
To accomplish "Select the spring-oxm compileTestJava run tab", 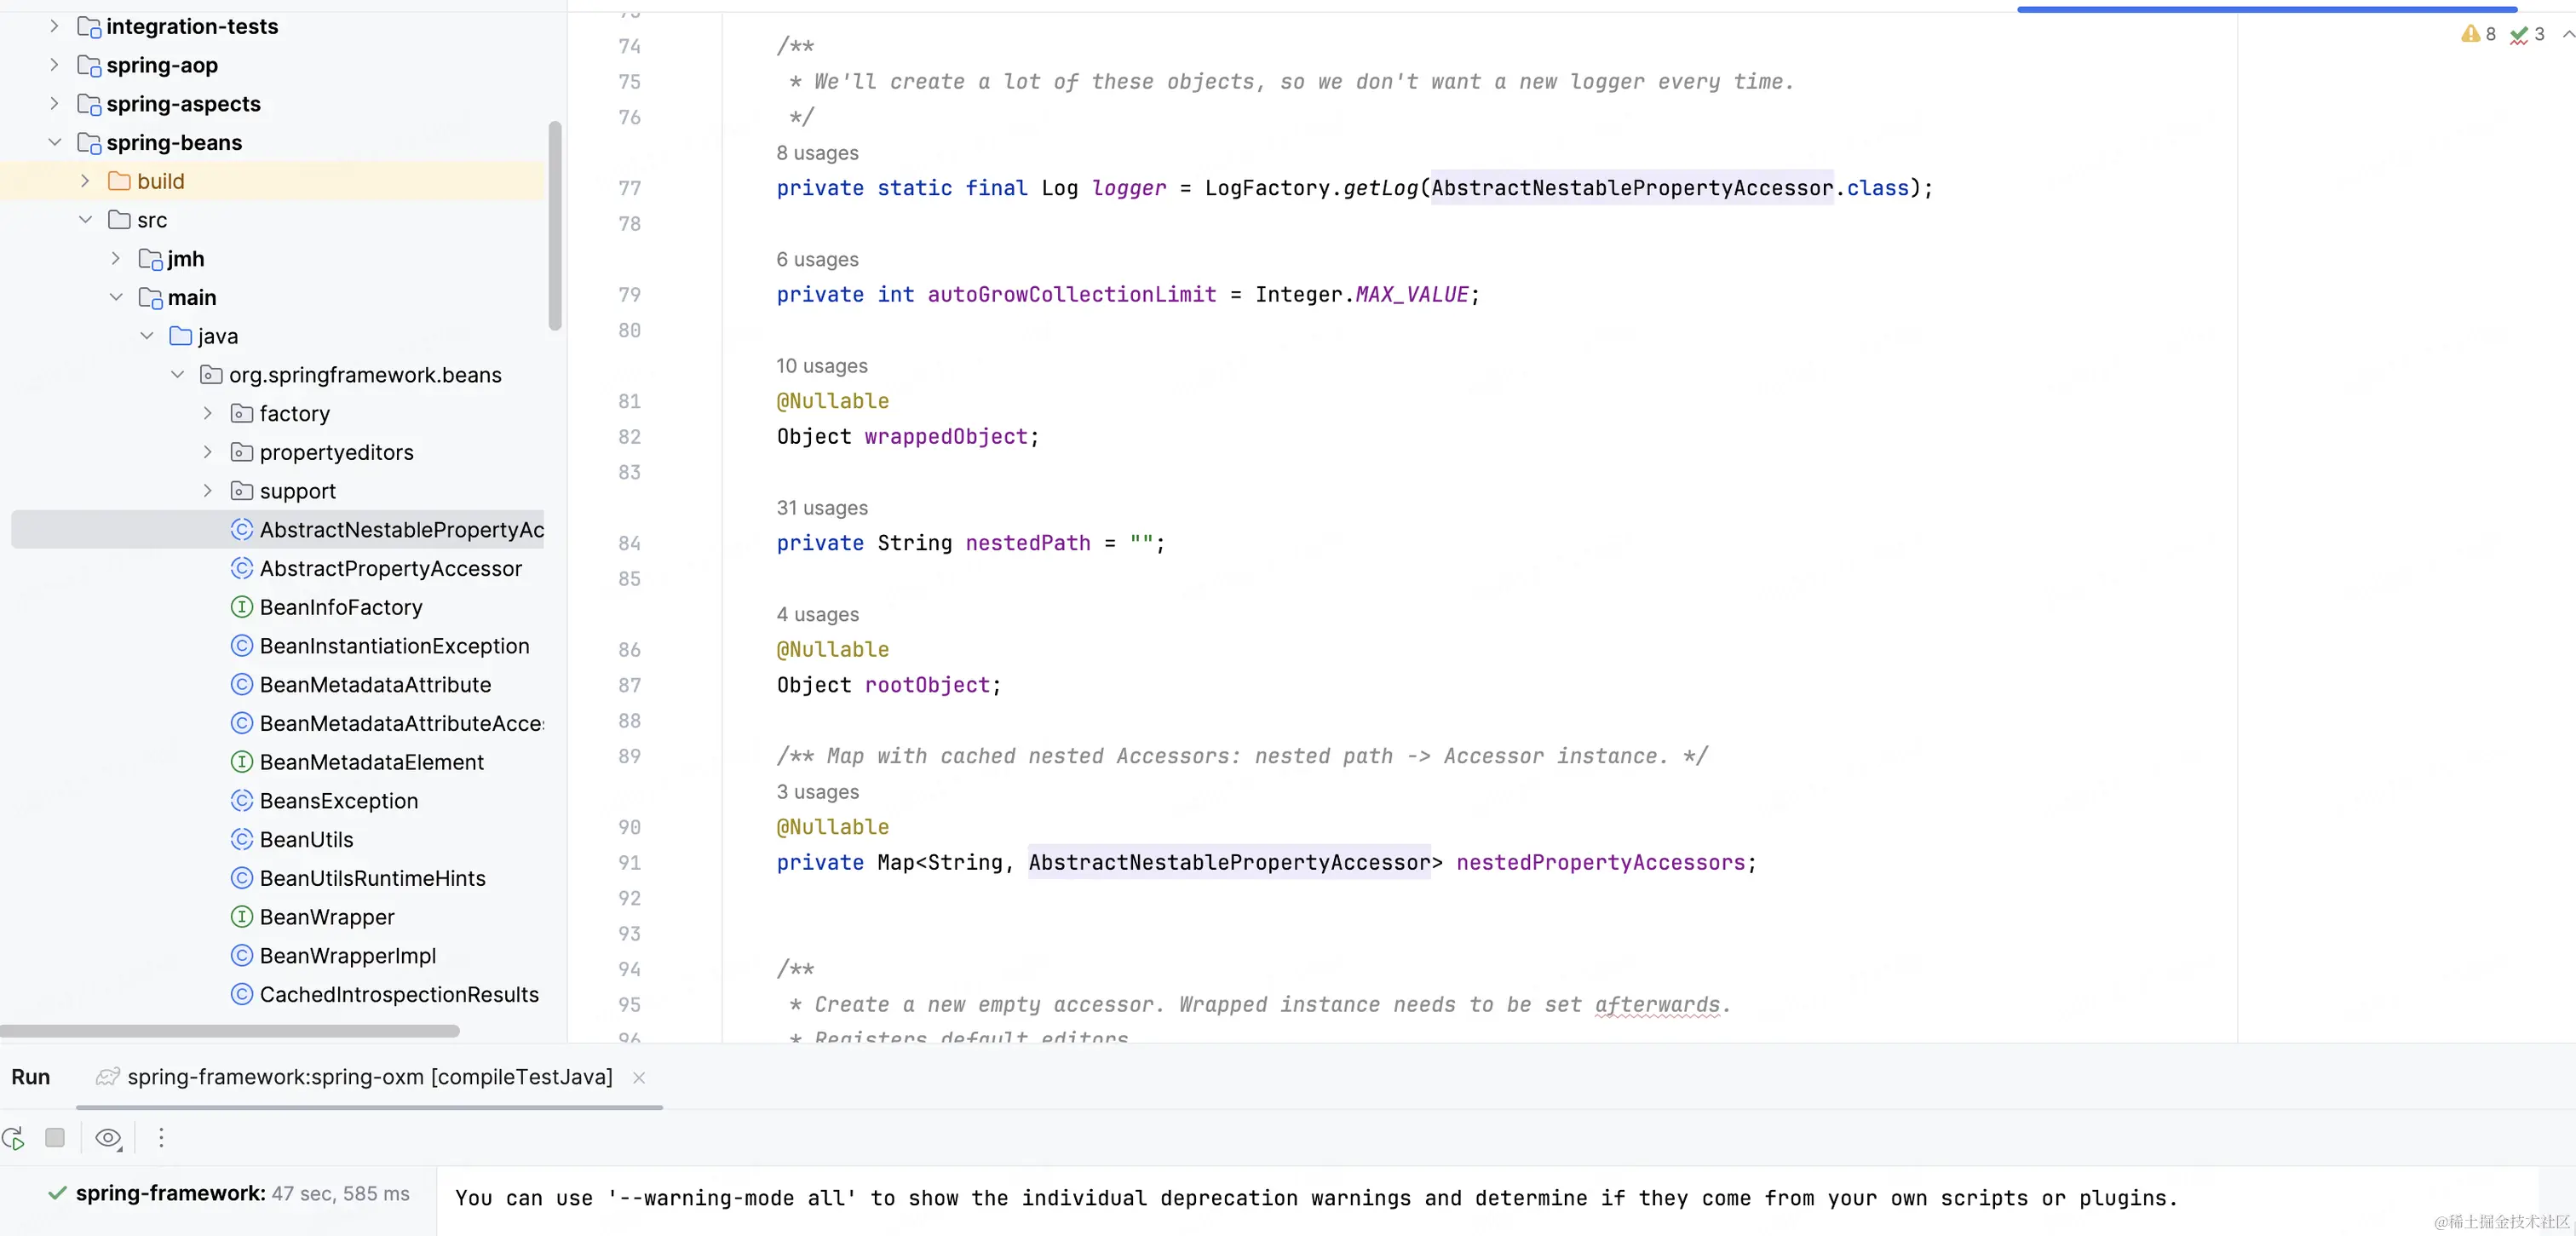I will point(369,1077).
